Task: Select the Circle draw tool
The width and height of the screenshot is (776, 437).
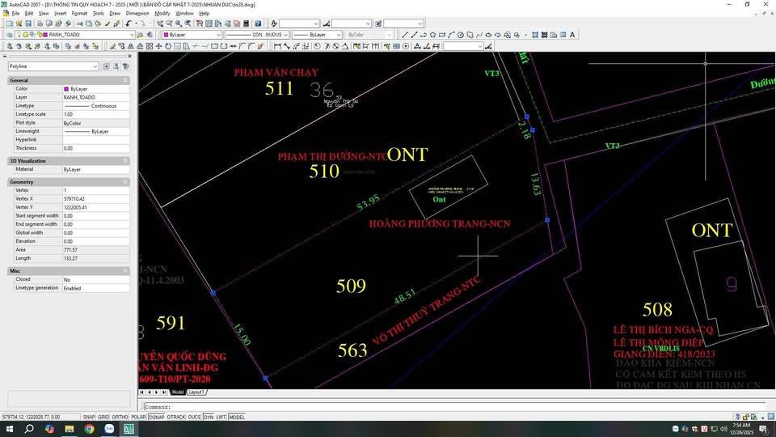Action: coord(461,35)
